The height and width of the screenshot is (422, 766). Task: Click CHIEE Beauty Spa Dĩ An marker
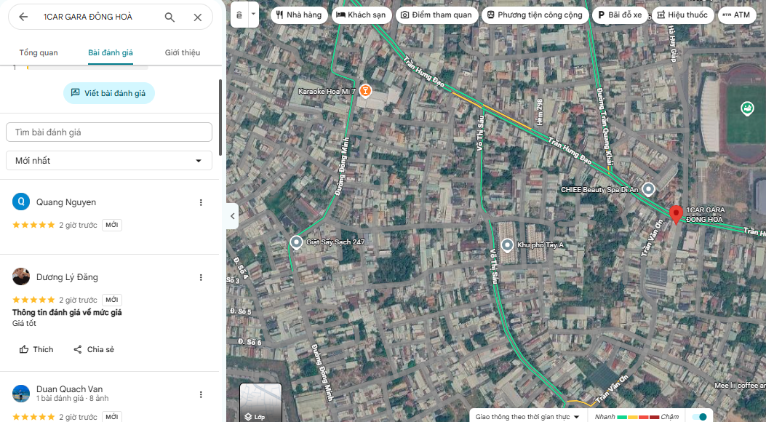pyautogui.click(x=648, y=189)
